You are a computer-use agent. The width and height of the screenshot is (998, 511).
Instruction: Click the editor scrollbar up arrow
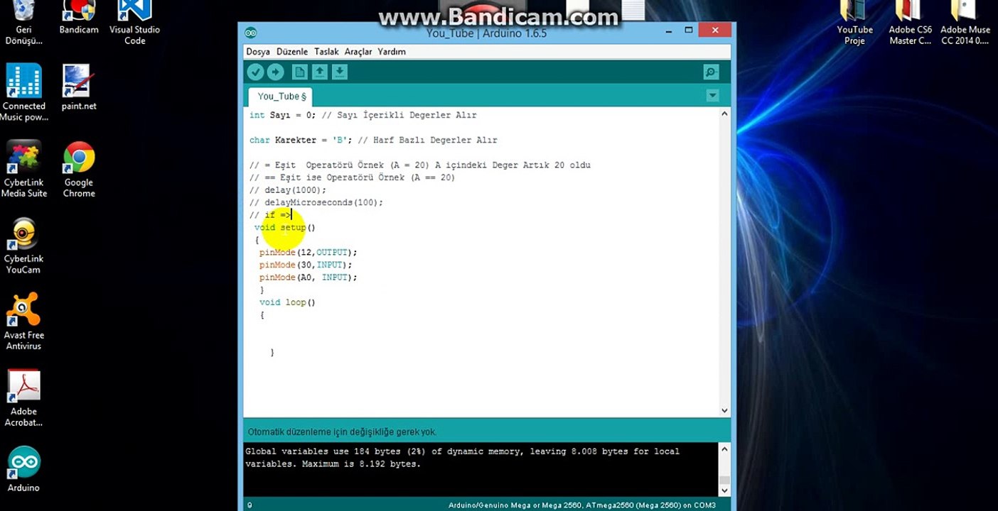(x=724, y=114)
